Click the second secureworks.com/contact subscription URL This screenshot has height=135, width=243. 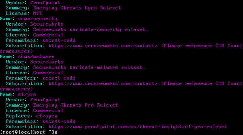[103, 84]
